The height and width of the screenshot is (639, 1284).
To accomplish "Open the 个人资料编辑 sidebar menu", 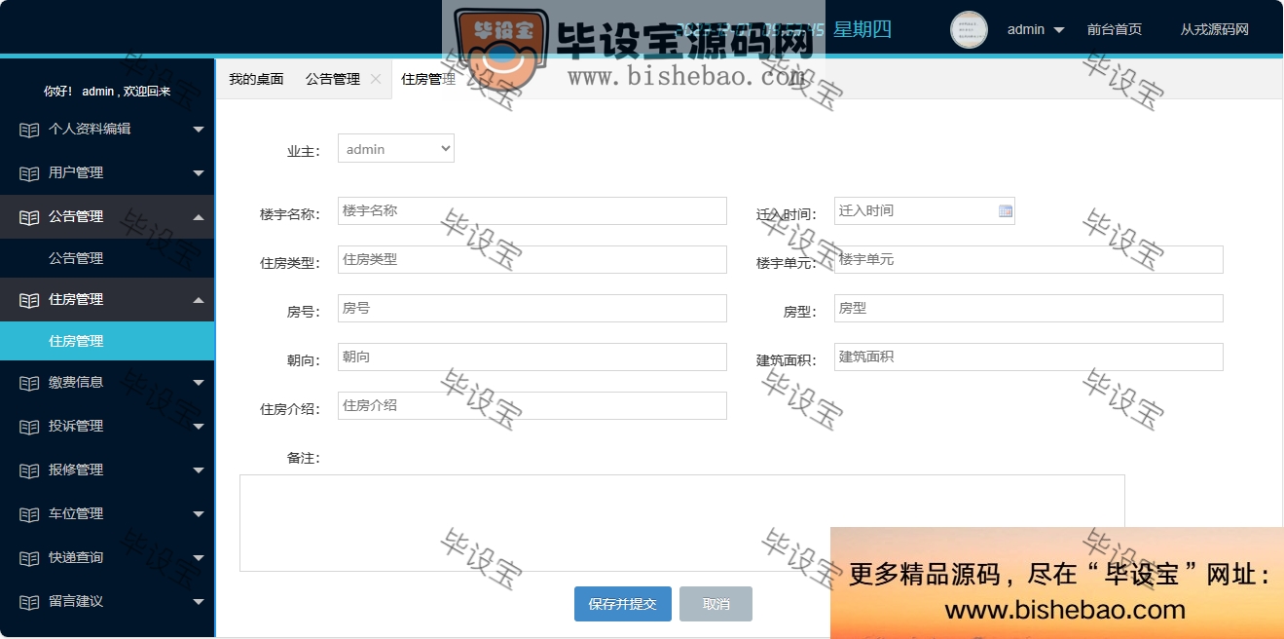I will point(107,129).
